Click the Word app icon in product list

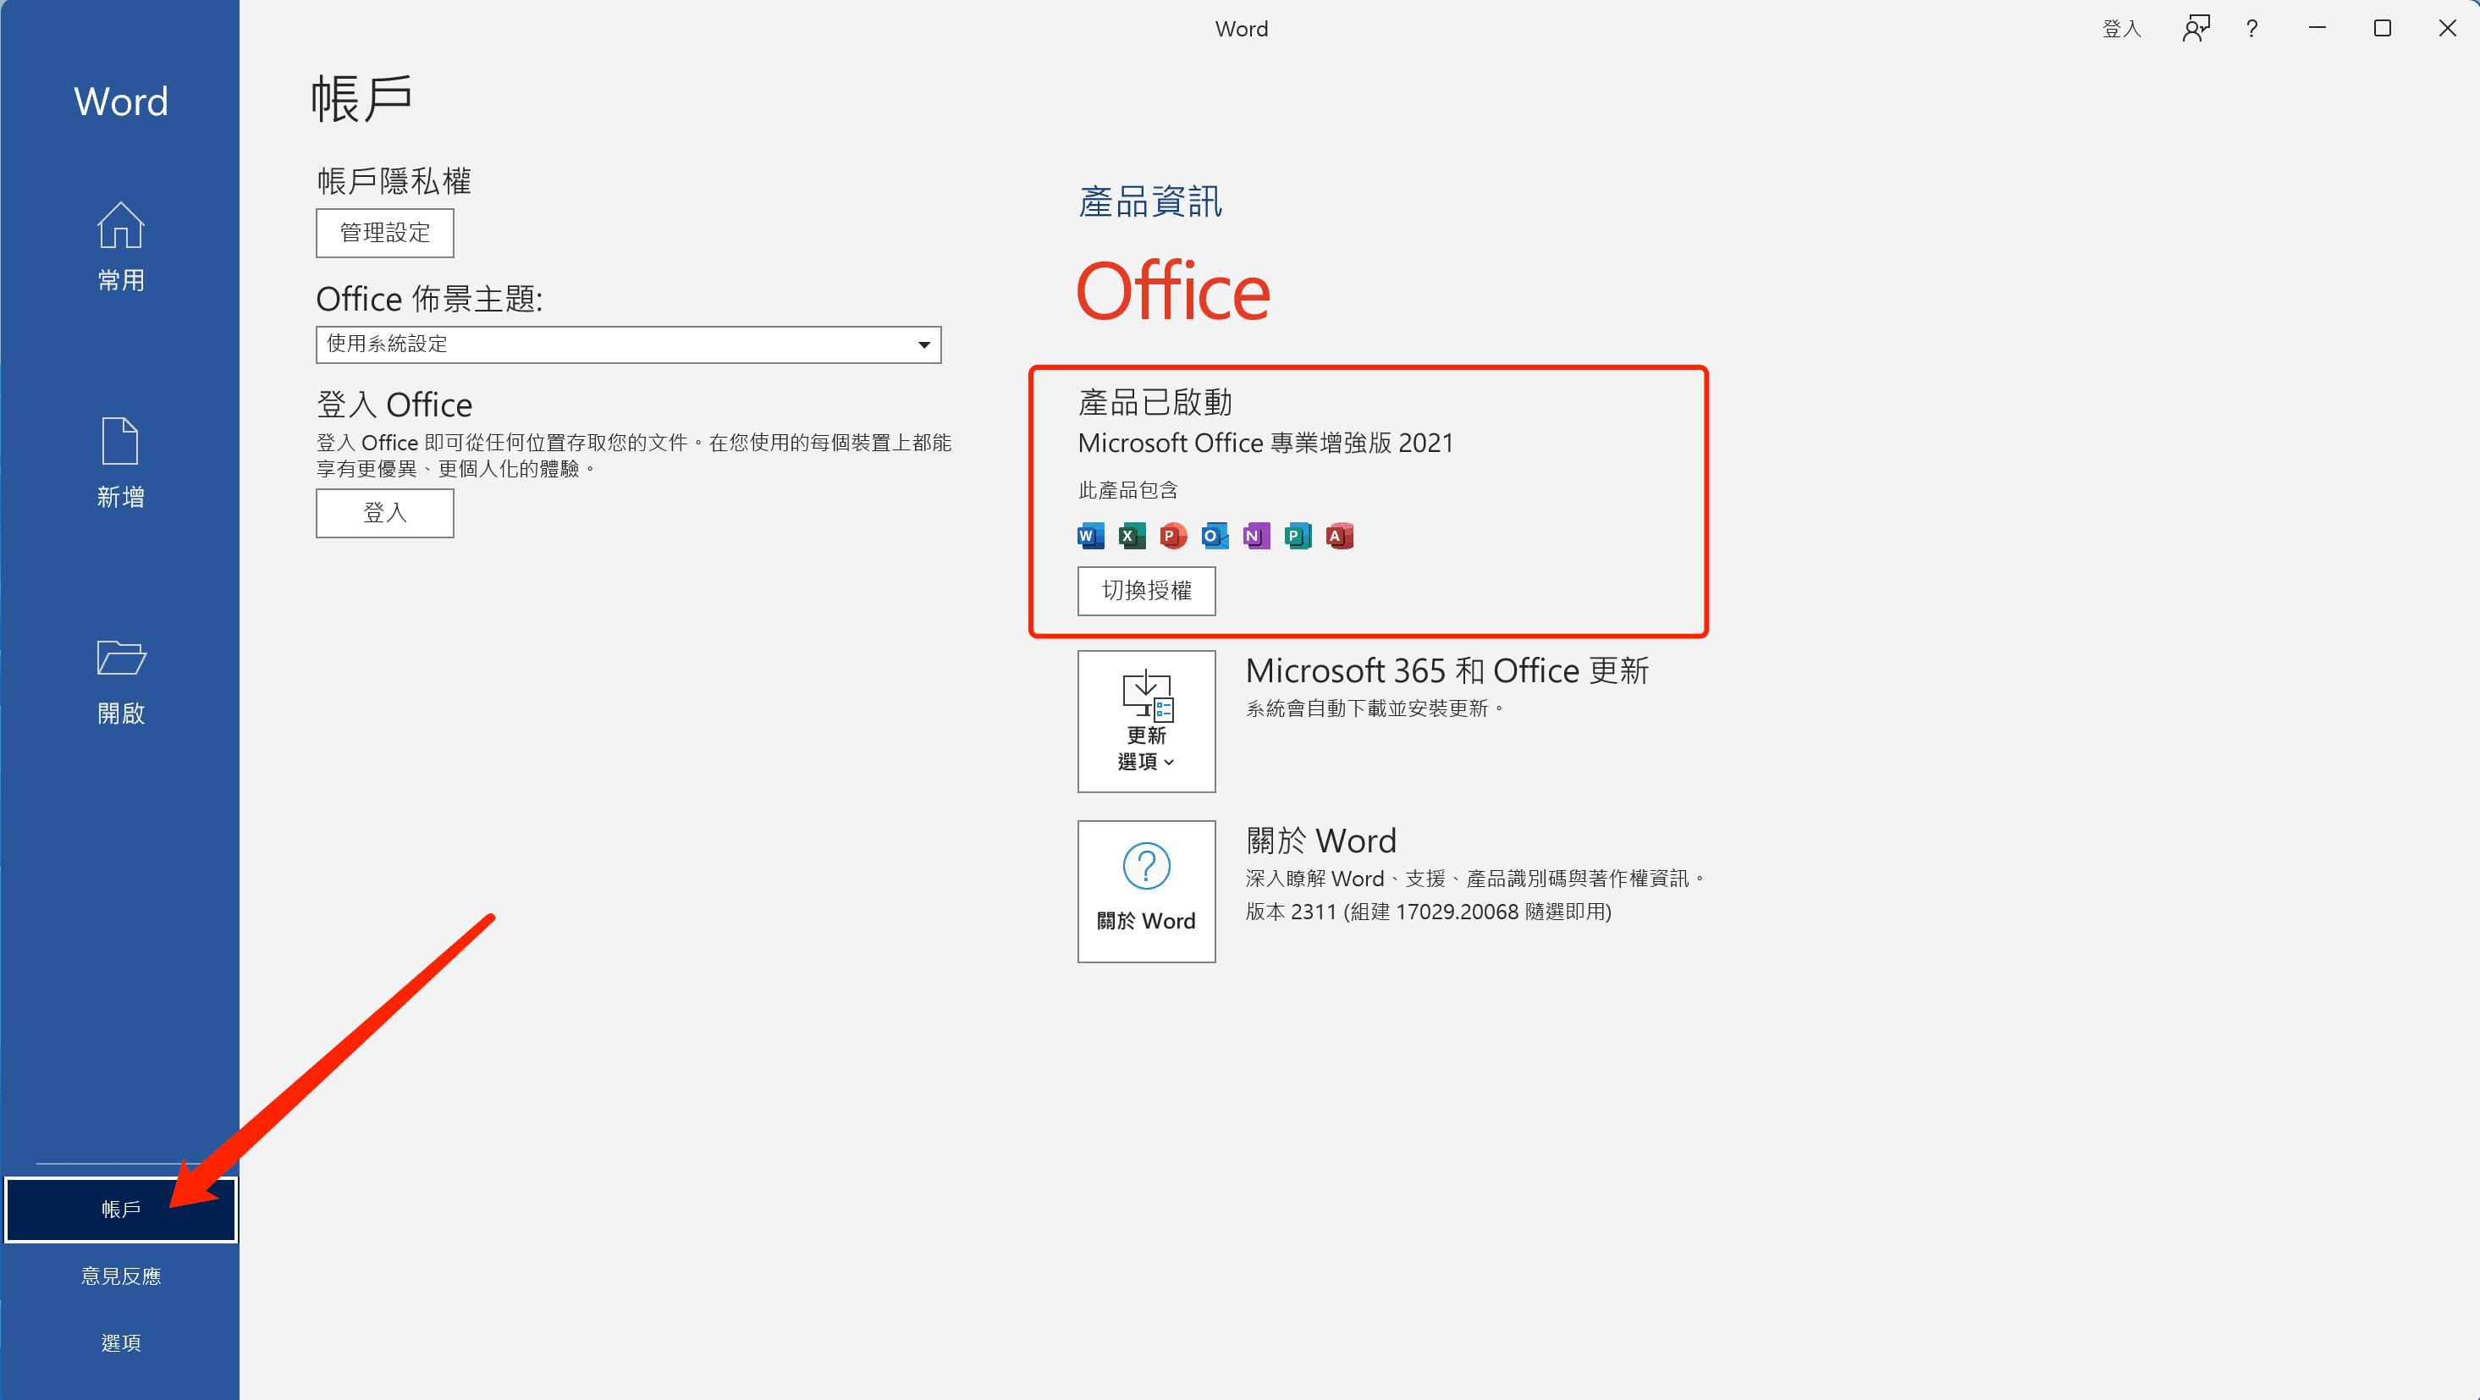(x=1090, y=537)
